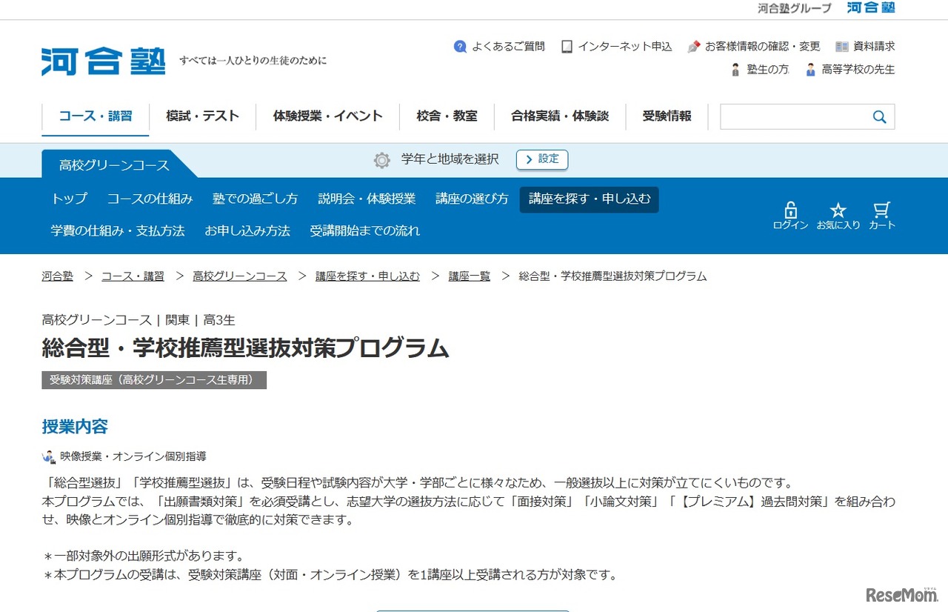This screenshot has height=612, width=948.
Task: Open the 体験授業・イベント main menu
Action: pos(328,116)
